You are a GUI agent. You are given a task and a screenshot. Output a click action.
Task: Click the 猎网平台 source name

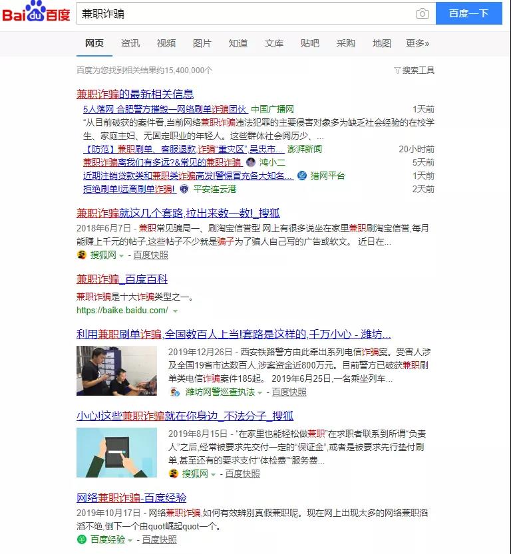point(327,176)
